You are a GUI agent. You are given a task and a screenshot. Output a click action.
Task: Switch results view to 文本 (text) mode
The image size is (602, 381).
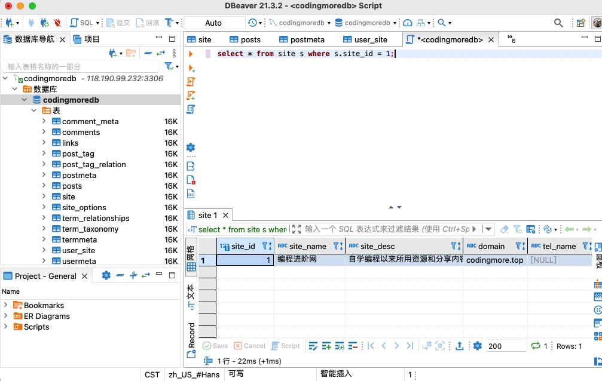point(191,297)
